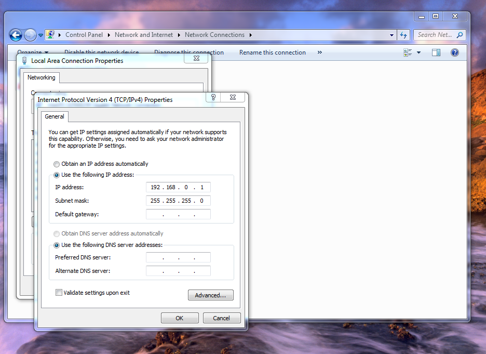Click the Forward navigation arrow

point(30,34)
